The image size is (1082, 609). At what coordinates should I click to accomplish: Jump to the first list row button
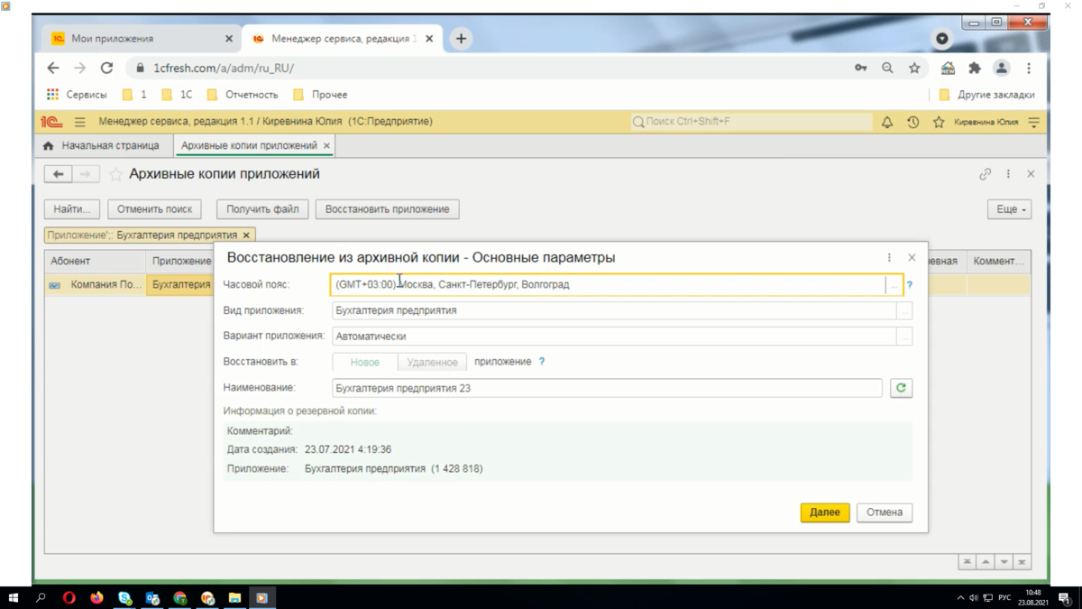967,562
